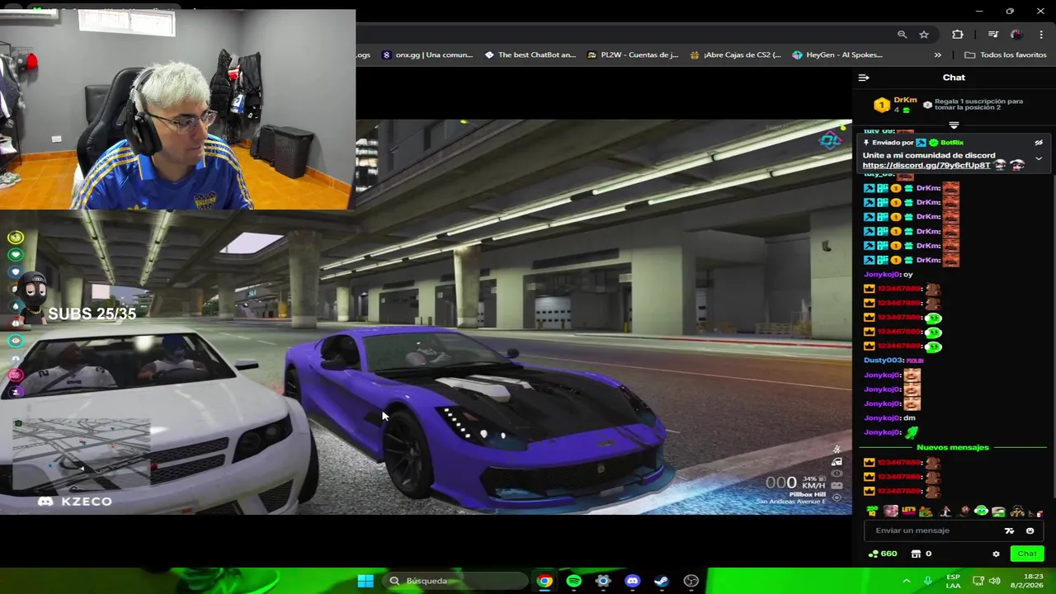1056x594 pixels.
Task: Open Steam from the taskbar
Action: 662,581
